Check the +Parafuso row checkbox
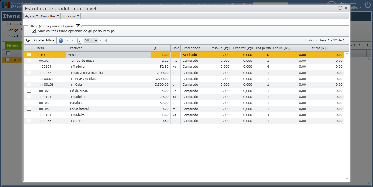This screenshot has height=187, width=373. (x=29, y=103)
